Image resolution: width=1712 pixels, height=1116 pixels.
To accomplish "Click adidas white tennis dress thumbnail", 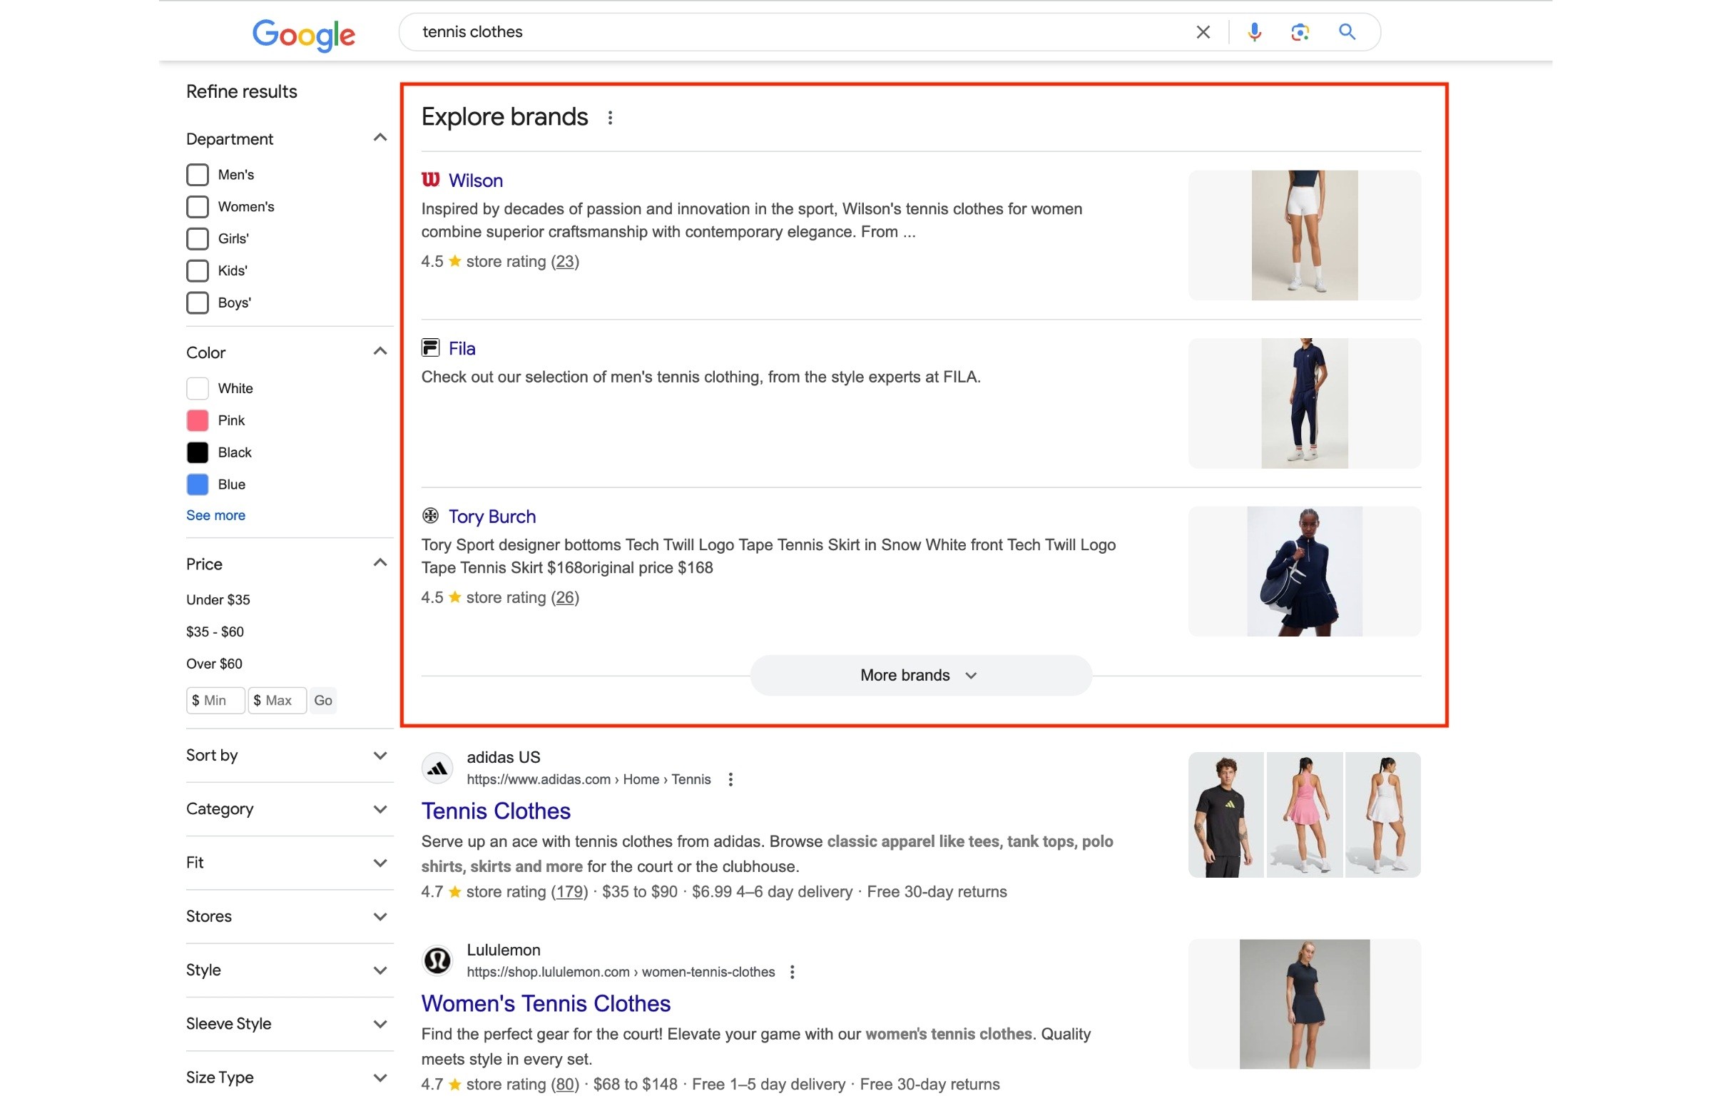I will click(1382, 814).
